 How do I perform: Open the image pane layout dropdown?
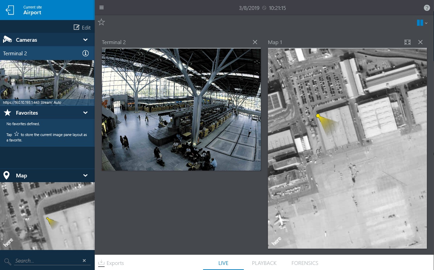pyautogui.click(x=422, y=23)
